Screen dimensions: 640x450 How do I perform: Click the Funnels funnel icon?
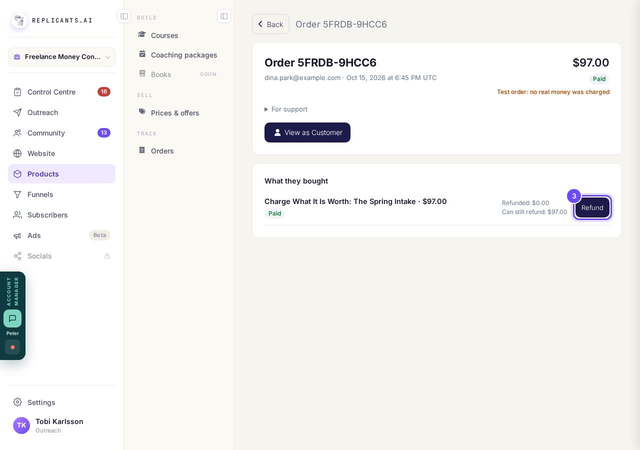17,194
